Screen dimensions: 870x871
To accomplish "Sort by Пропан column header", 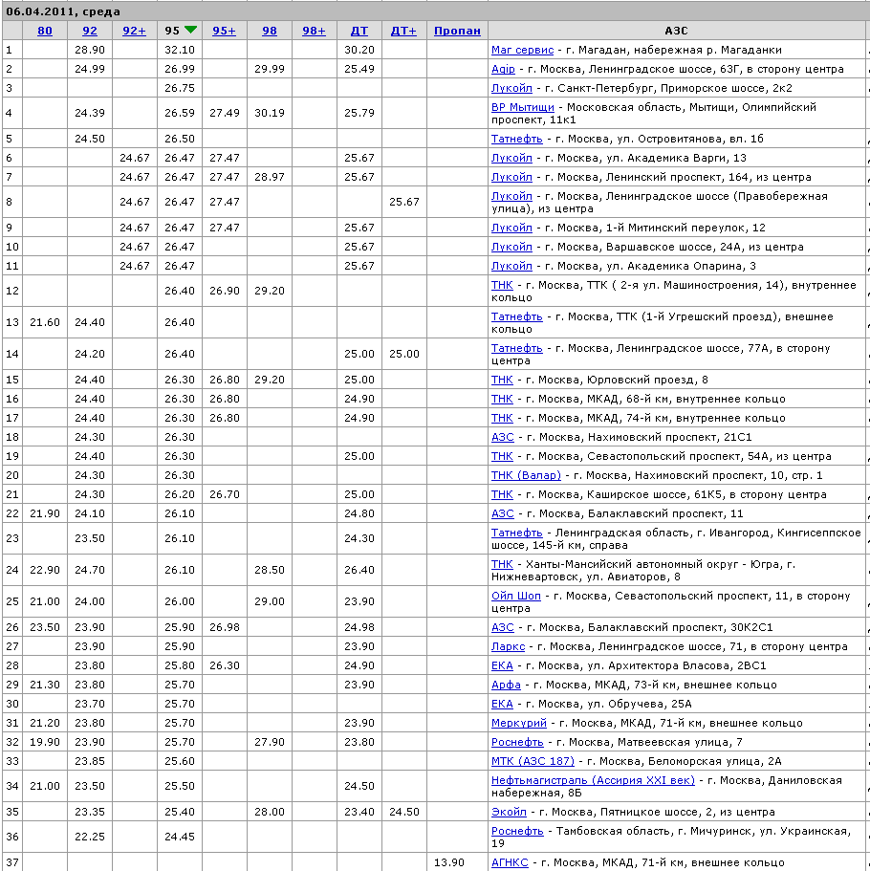I will (x=457, y=31).
